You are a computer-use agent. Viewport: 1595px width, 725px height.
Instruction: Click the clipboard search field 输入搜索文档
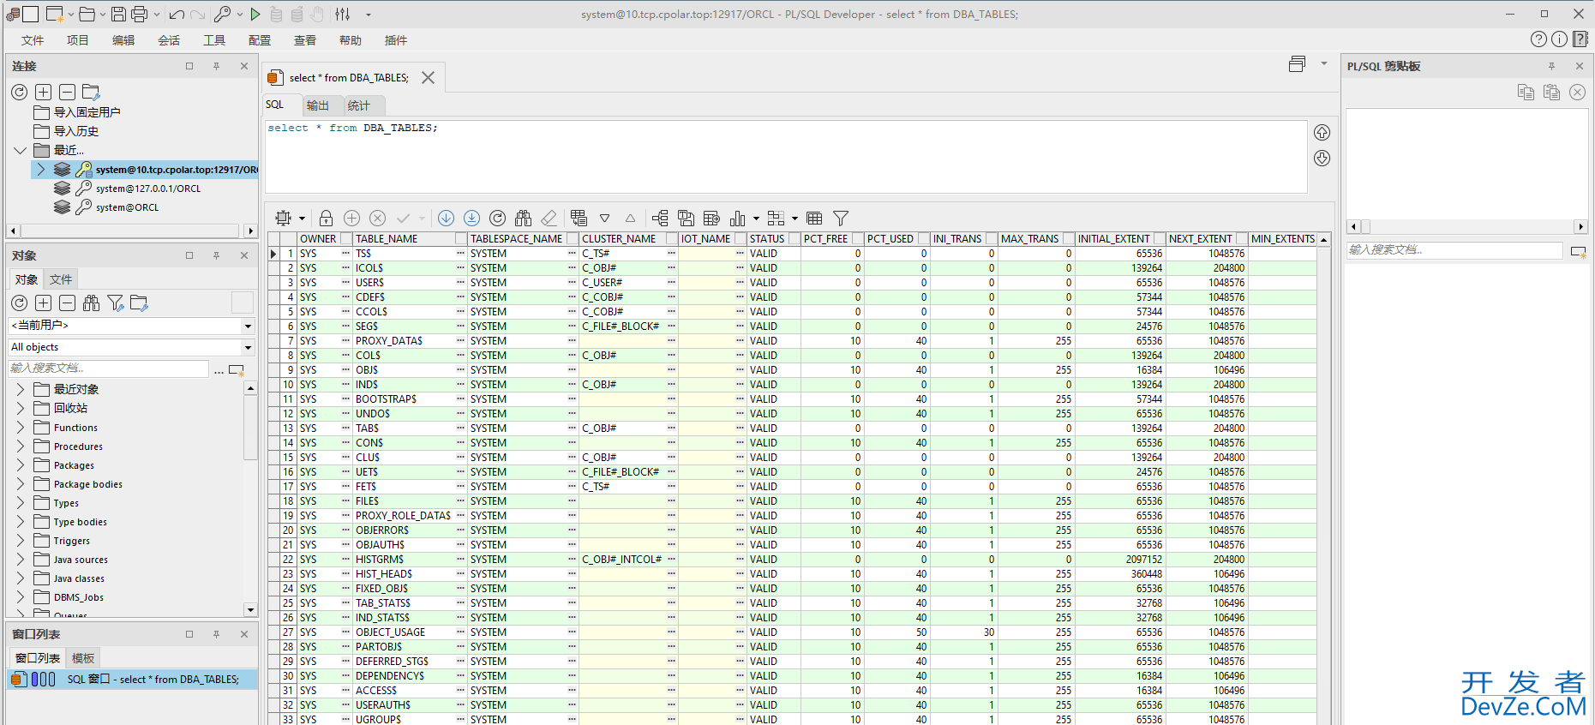(x=1454, y=250)
